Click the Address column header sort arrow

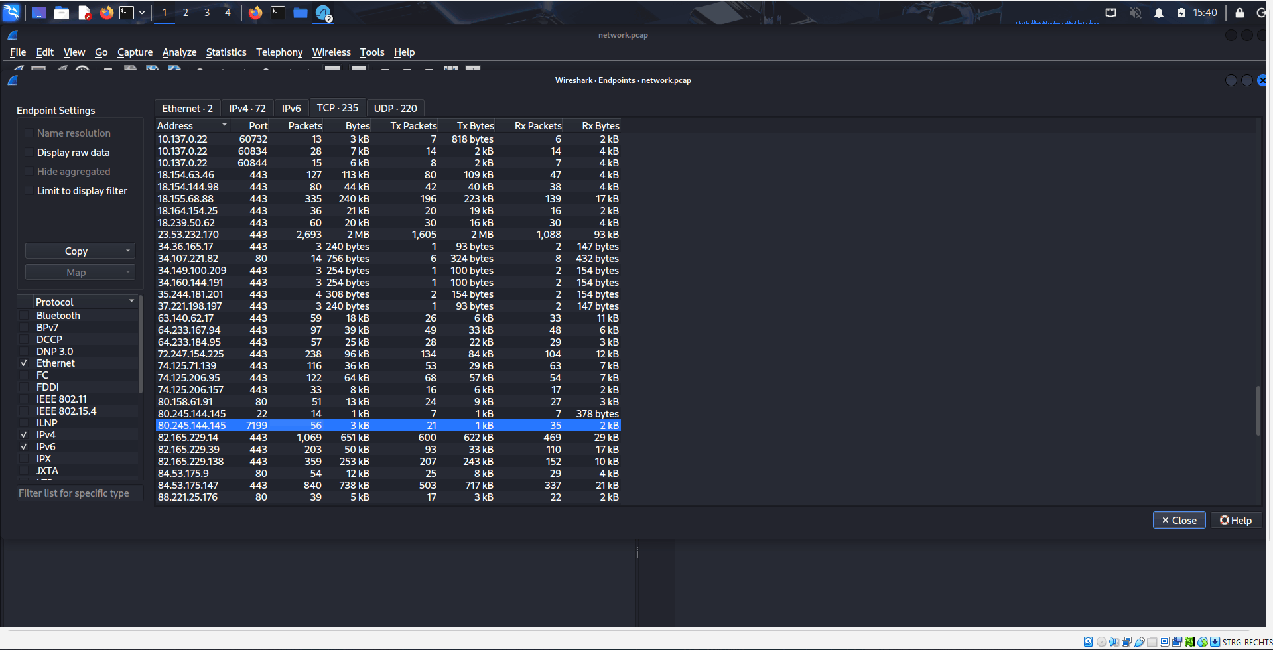(224, 125)
